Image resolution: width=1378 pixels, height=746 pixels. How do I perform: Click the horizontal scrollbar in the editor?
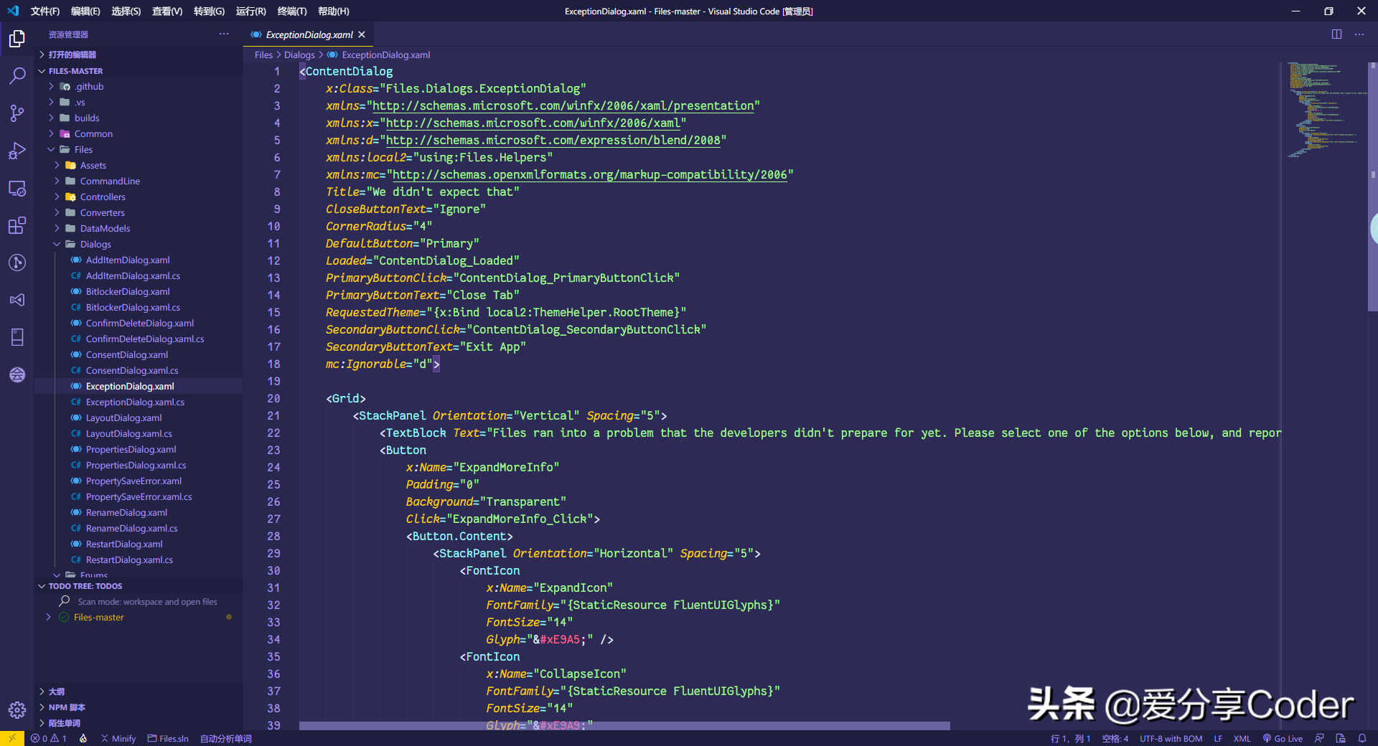(624, 726)
